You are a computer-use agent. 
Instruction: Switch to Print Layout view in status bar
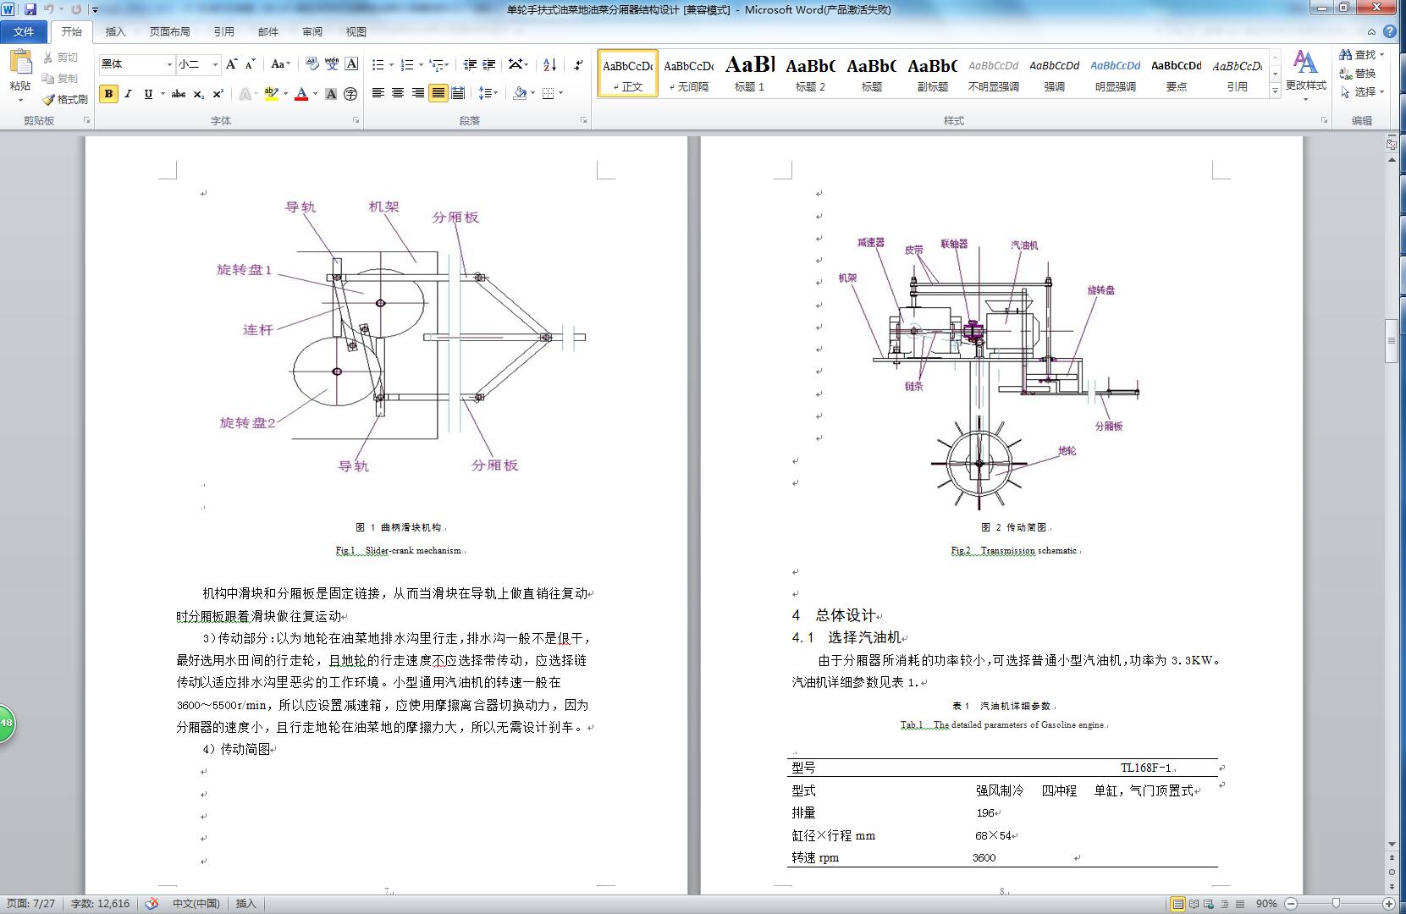tap(1177, 904)
